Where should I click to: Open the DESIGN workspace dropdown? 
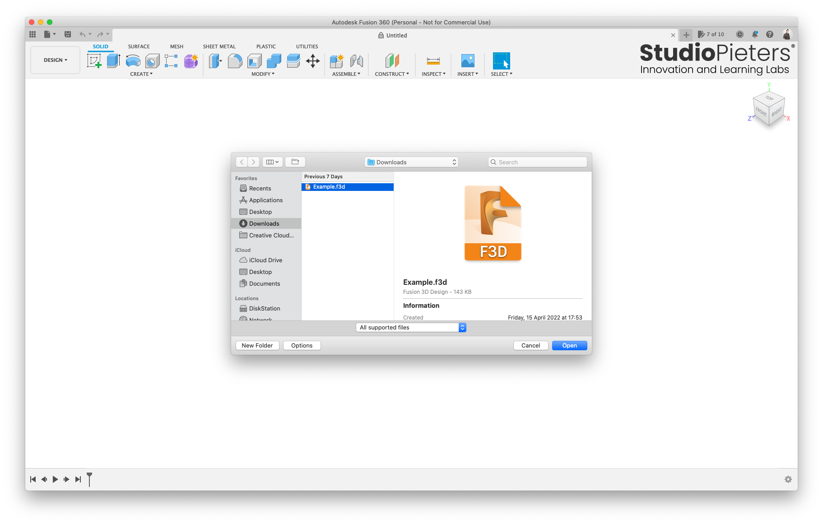pos(56,60)
